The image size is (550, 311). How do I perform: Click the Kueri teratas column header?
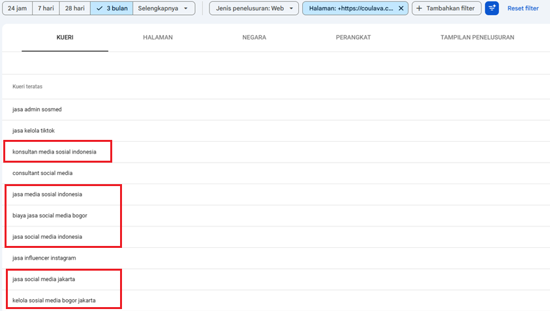(27, 87)
